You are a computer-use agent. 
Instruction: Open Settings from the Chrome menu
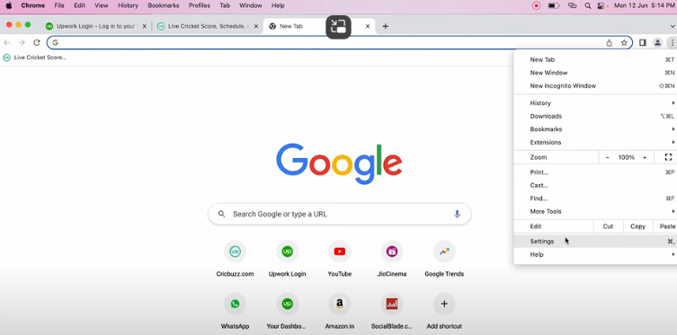(595, 242)
